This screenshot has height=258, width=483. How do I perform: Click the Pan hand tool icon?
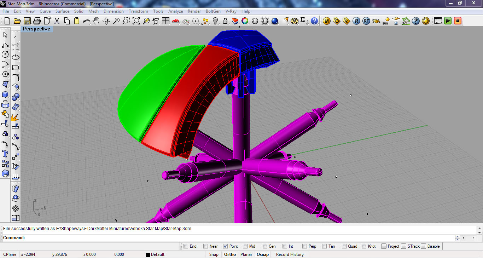pyautogui.click(x=96, y=21)
